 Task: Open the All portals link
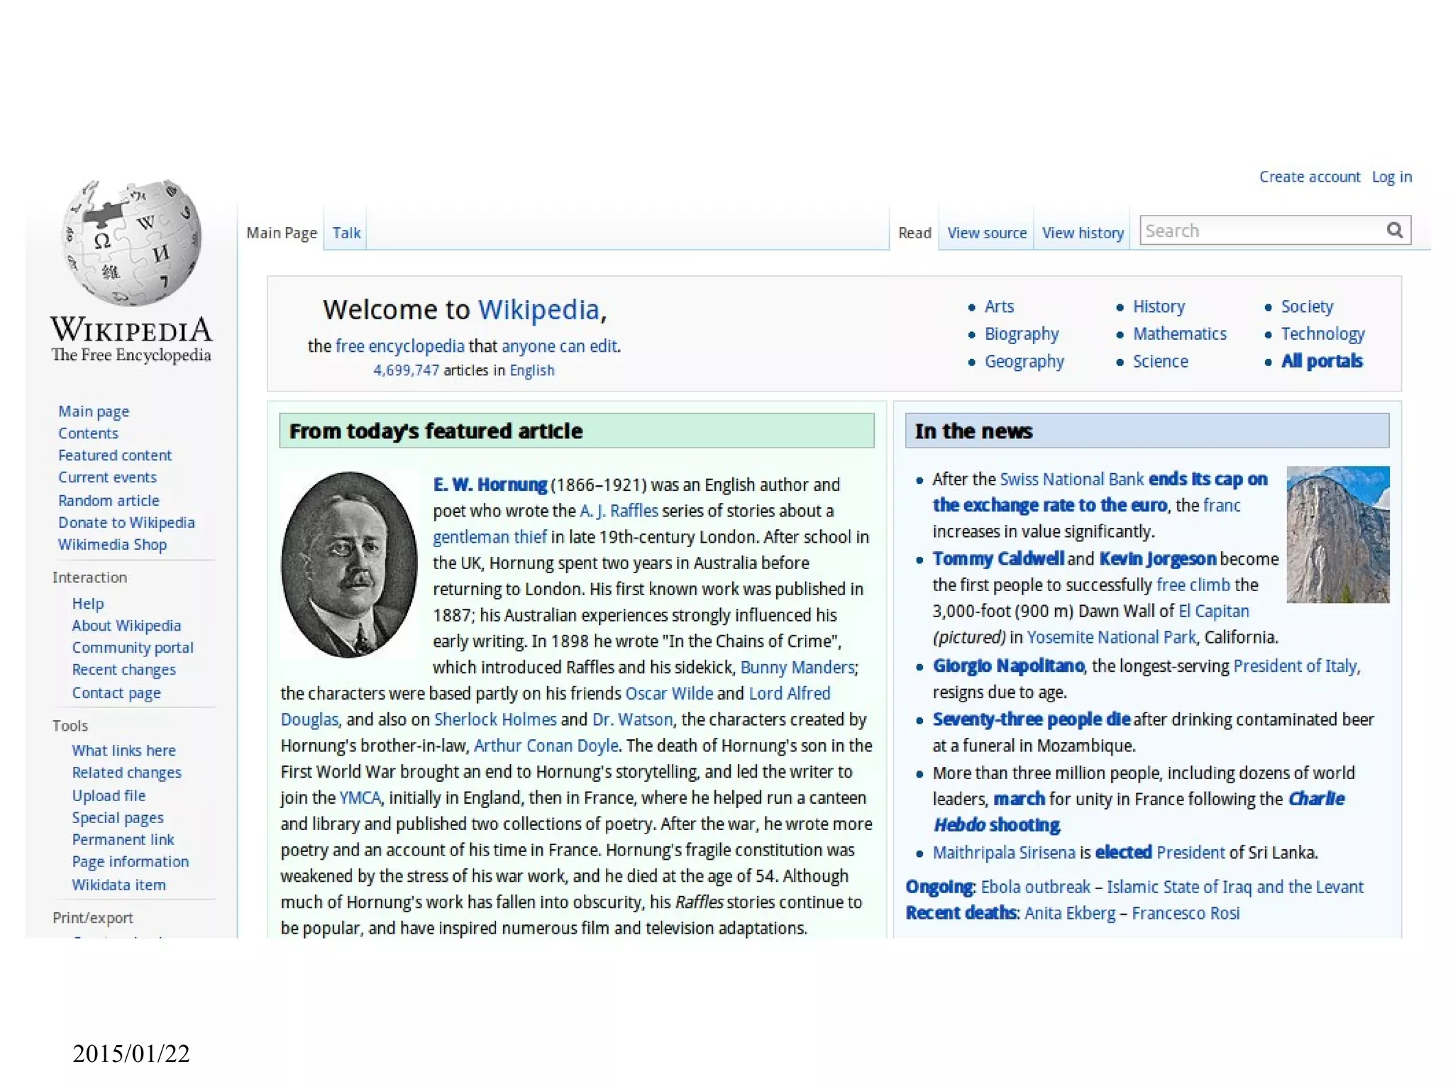tap(1321, 361)
